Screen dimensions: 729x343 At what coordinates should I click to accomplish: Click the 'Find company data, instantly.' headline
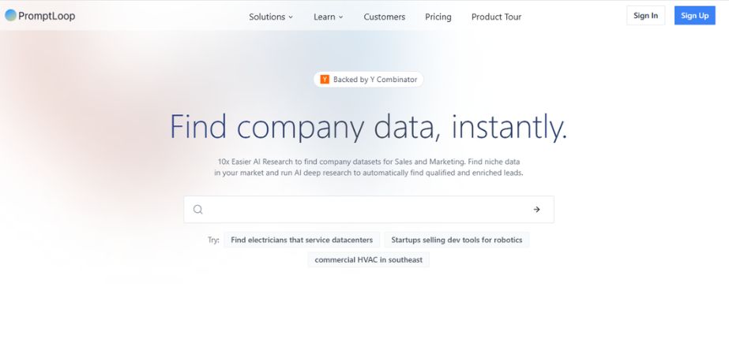[x=368, y=126]
